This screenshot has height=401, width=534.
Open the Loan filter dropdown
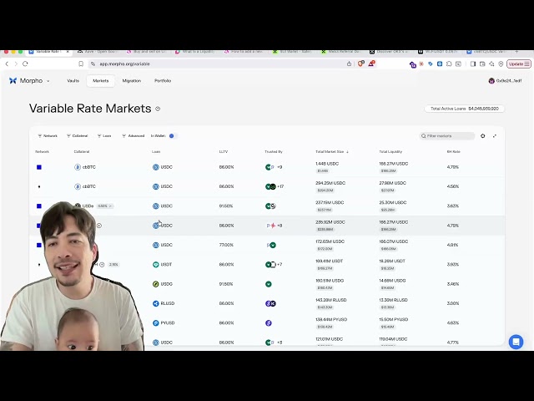click(104, 135)
